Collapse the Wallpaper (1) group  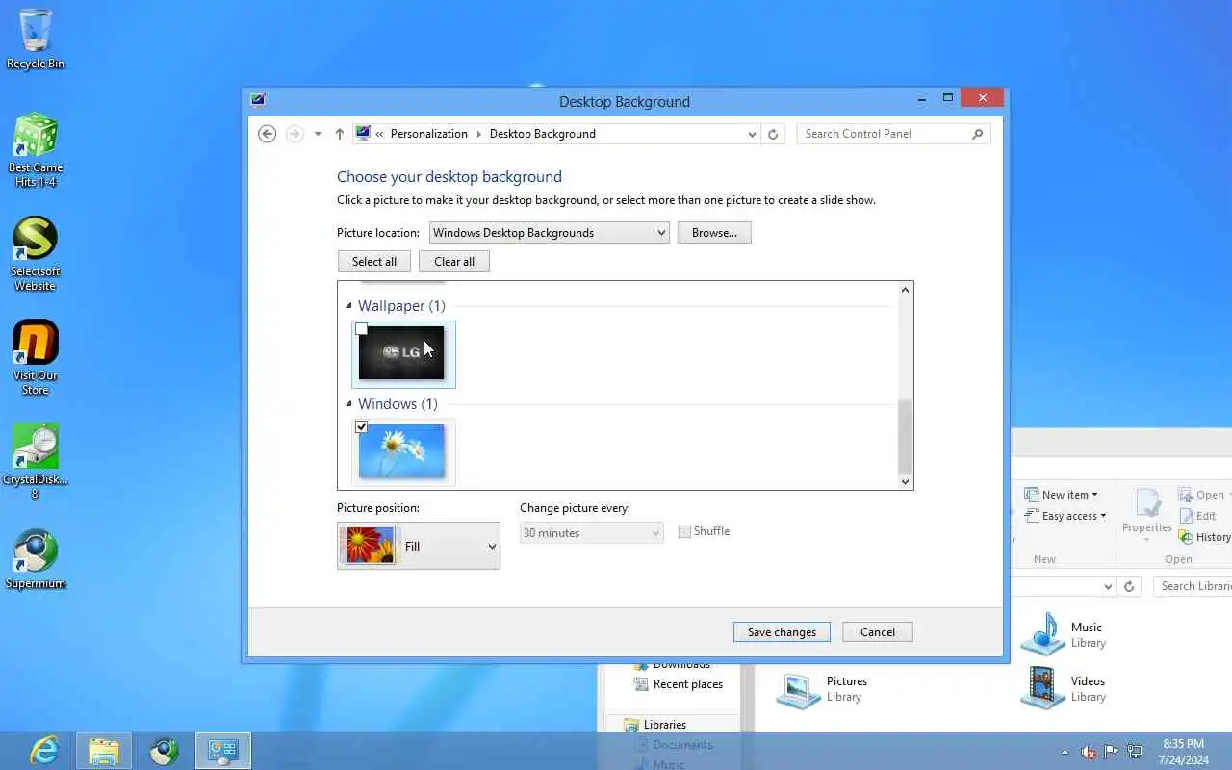click(349, 306)
